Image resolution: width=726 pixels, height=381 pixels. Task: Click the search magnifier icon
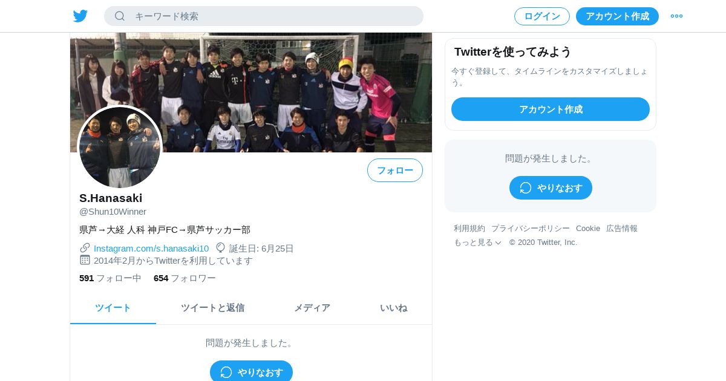[120, 16]
